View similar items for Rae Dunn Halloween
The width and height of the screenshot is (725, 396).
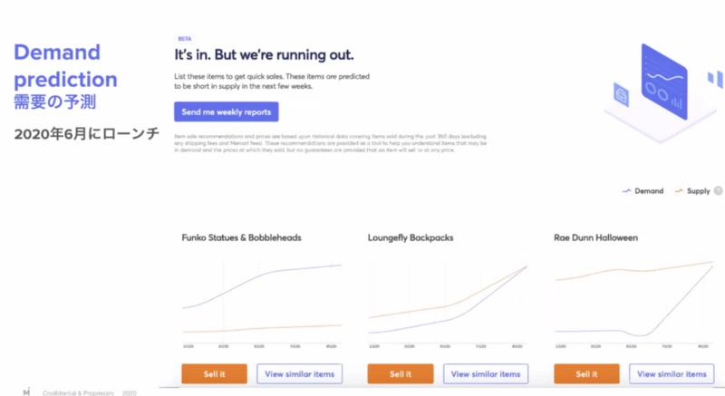click(672, 373)
